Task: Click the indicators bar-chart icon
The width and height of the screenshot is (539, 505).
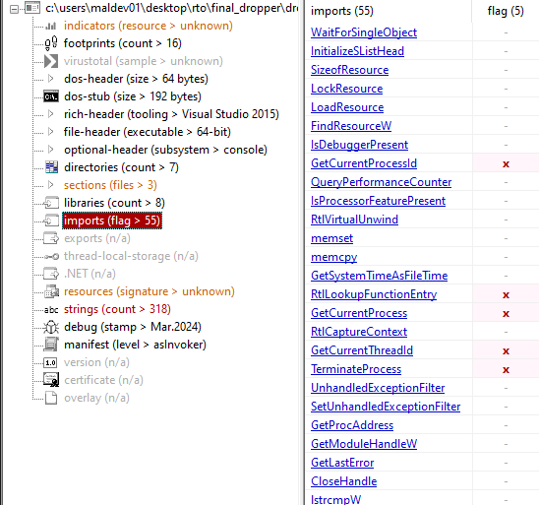Action: pyautogui.click(x=51, y=26)
